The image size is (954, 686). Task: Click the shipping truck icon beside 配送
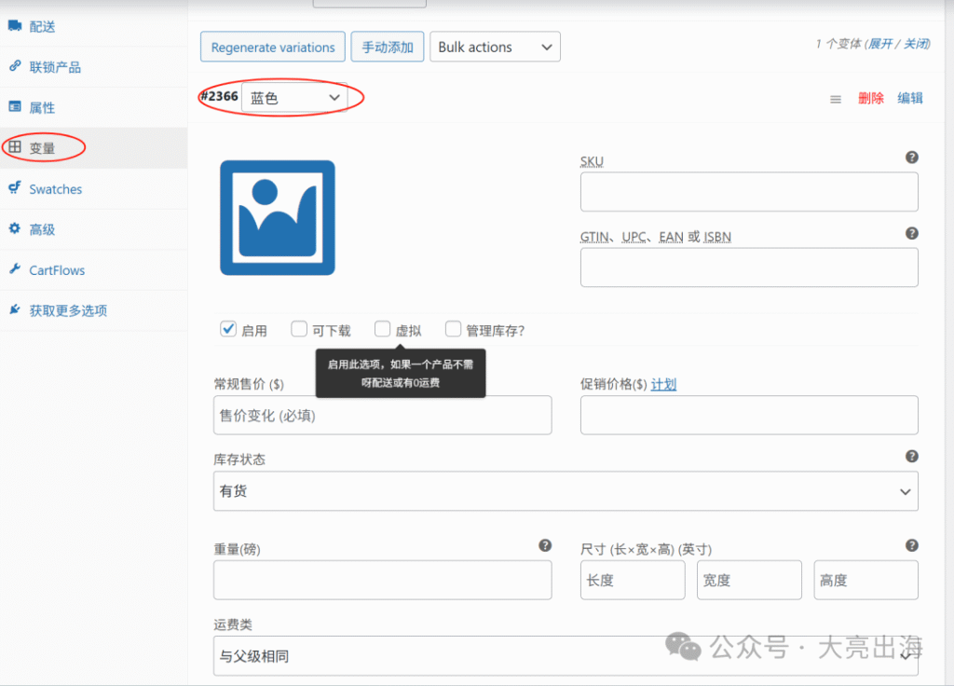(15, 25)
